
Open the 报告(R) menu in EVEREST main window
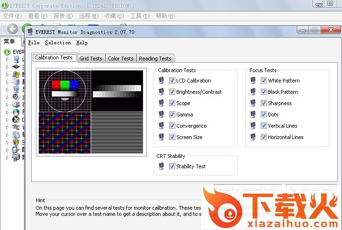(63, 16)
